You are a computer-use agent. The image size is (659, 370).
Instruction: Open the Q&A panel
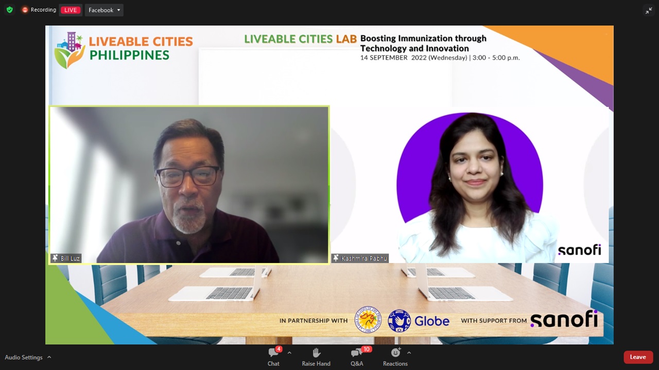[x=357, y=357]
